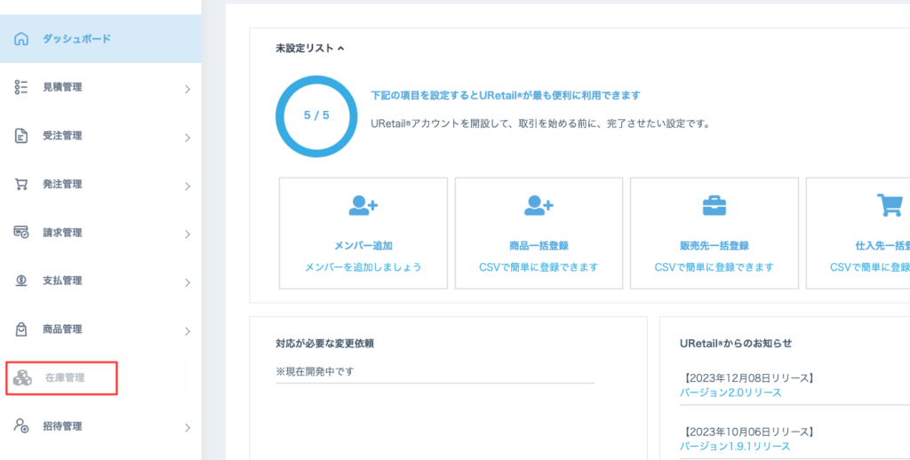Click the 商品管理 bag icon
910x460 pixels.
[22, 329]
